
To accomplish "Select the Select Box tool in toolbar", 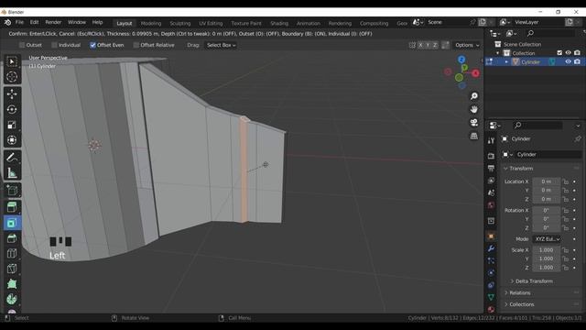I will point(12,61).
